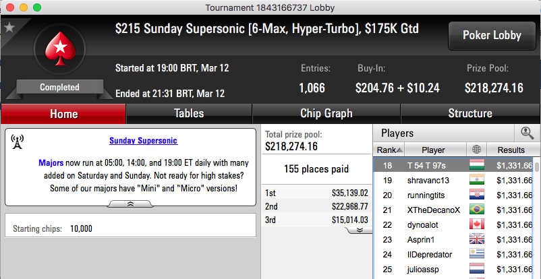Open the Sunday Supersonic link
The width and height of the screenshot is (541, 279).
pos(144,141)
